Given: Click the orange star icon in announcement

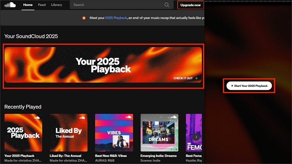Looking at the screenshot, I should (84, 18).
